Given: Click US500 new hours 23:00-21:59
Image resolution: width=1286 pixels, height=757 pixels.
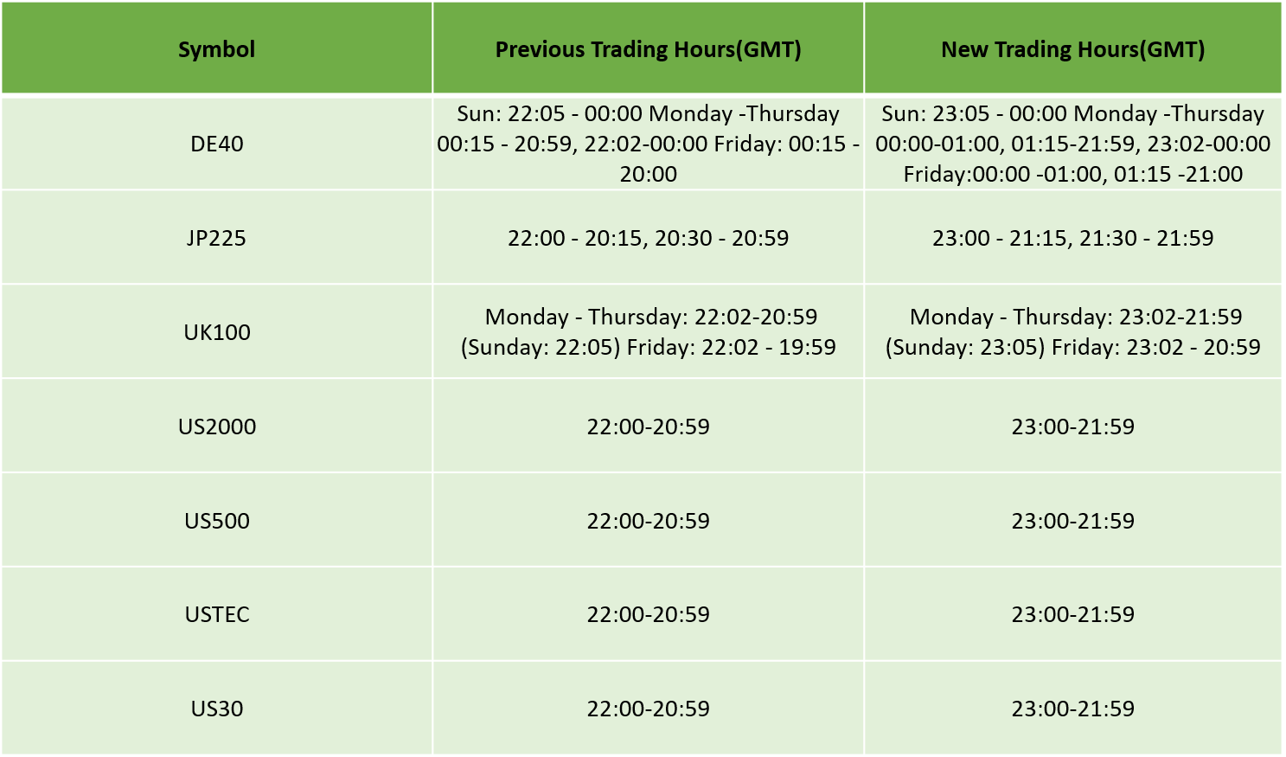Looking at the screenshot, I should click(x=1072, y=521).
